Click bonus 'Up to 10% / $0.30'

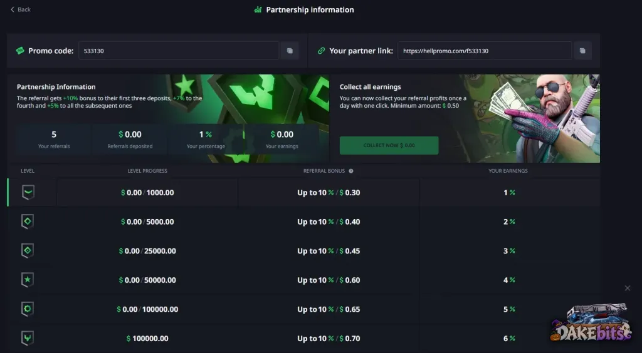[x=329, y=192]
